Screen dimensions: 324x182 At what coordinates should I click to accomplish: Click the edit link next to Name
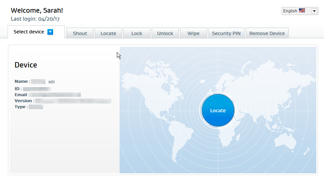pos(51,81)
